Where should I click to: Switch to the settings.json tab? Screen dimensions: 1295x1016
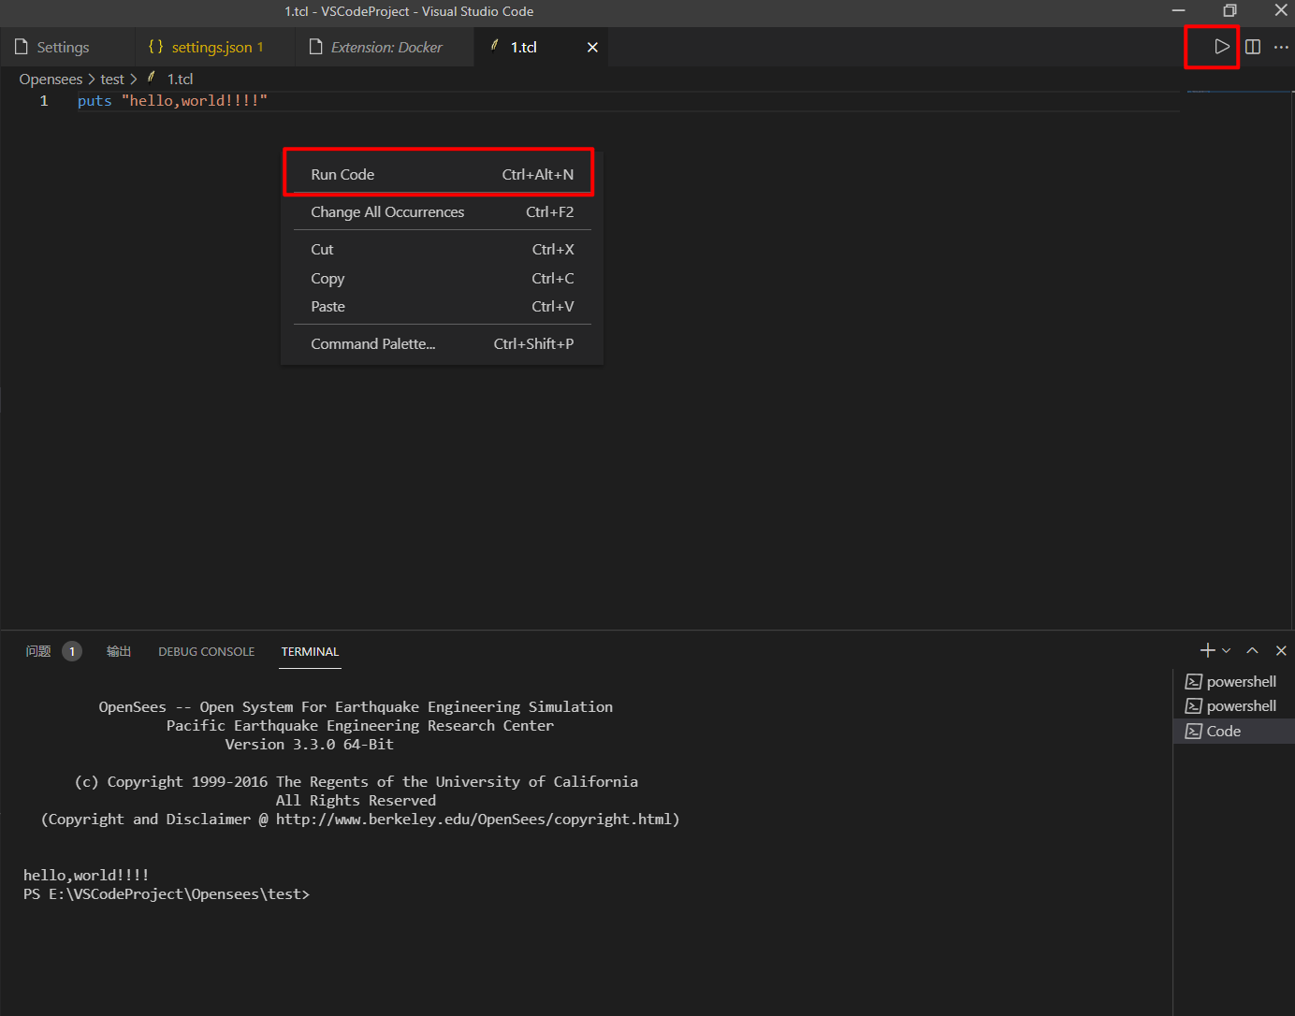[214, 47]
